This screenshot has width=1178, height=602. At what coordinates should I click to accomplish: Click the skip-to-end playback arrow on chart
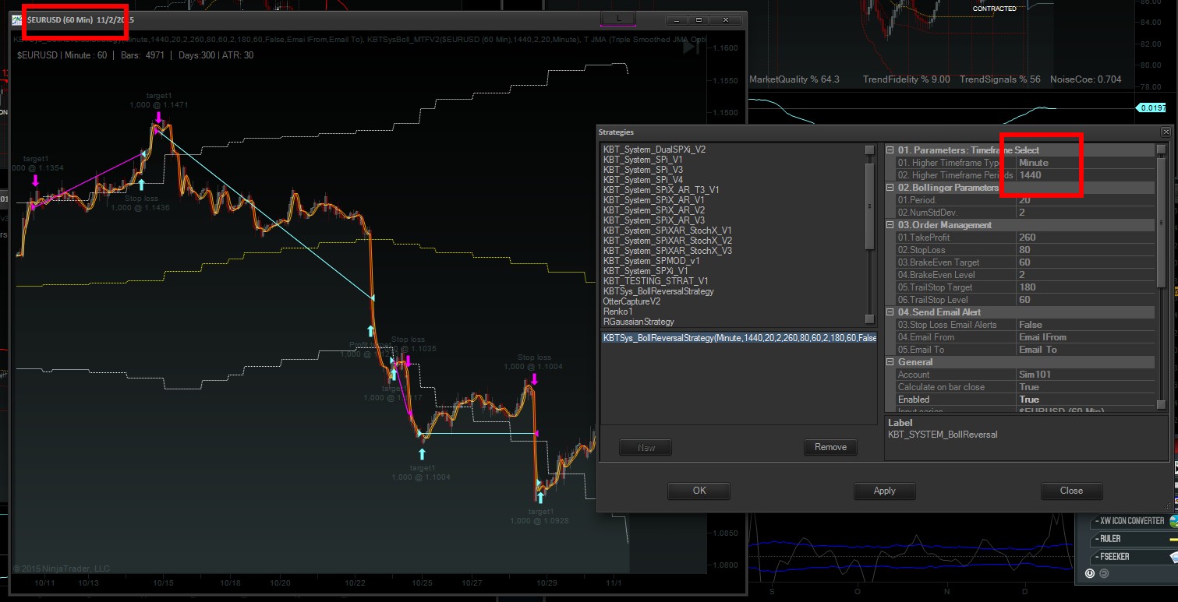coord(691,47)
